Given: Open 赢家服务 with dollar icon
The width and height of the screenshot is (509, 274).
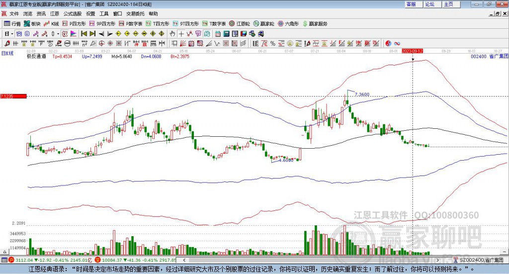Looking at the screenshot, I should (x=315, y=24).
